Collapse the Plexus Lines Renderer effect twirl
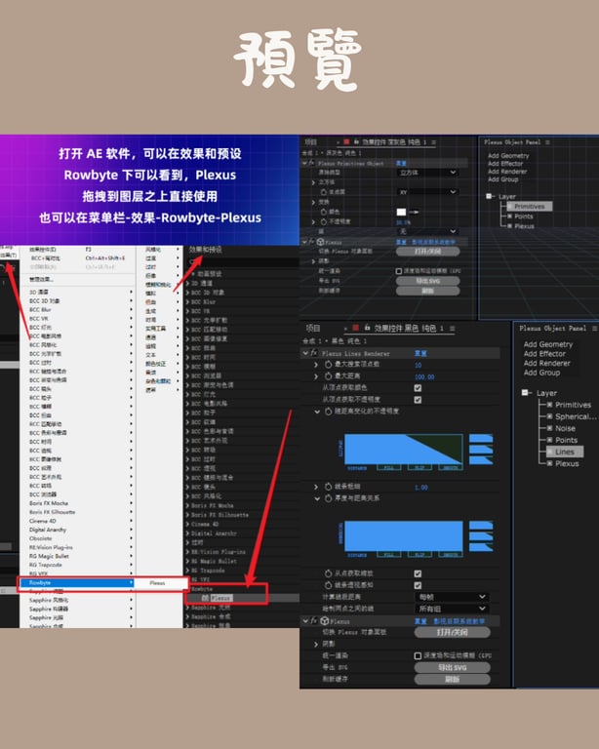Viewport: 599px width, 749px height. tap(305, 353)
